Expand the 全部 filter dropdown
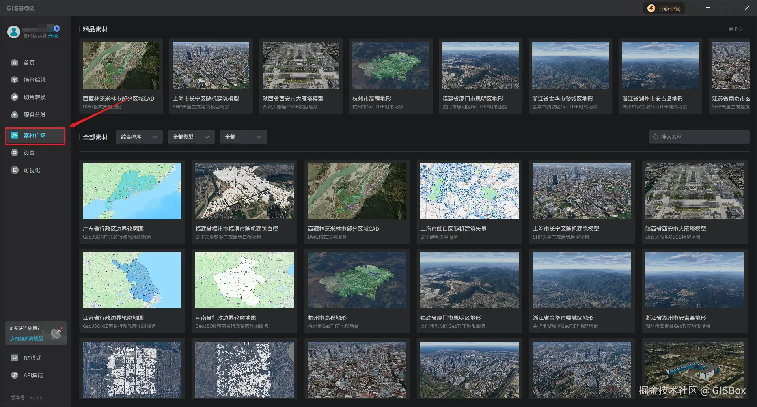 (243, 137)
